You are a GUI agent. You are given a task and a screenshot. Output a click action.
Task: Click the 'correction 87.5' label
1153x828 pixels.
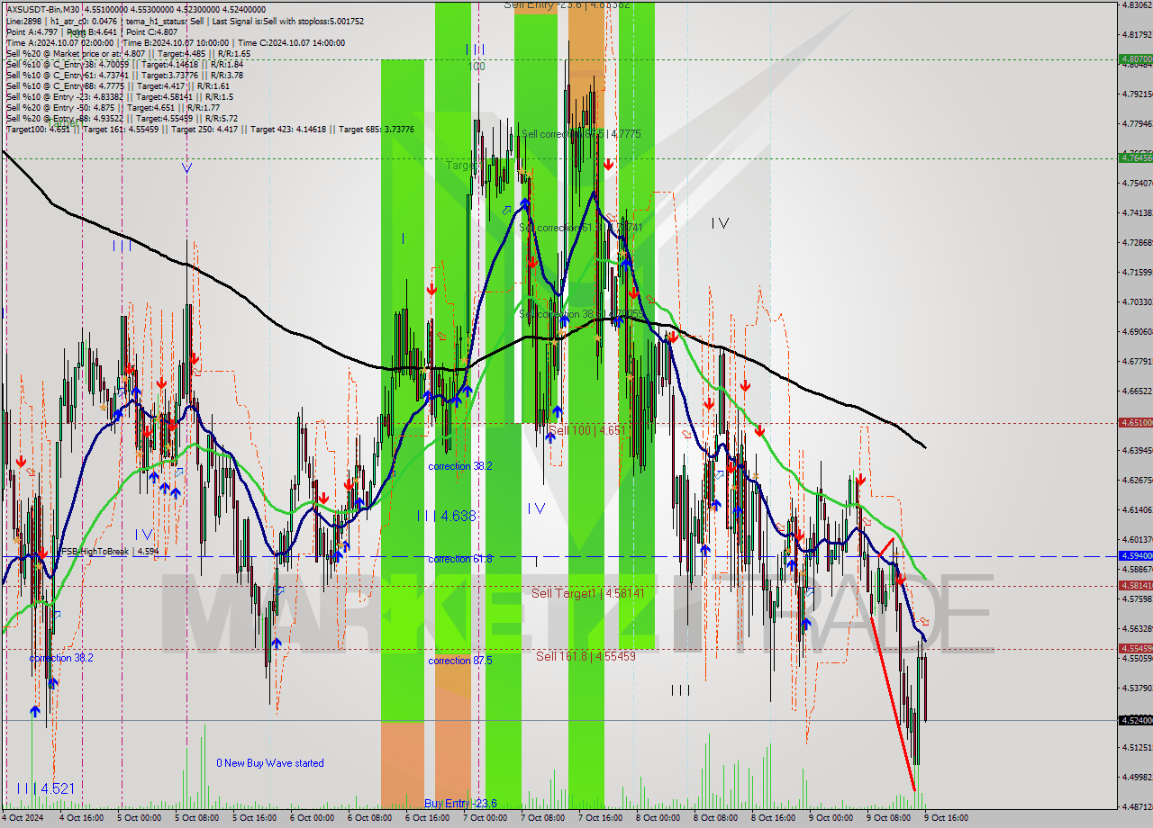pyautogui.click(x=460, y=661)
